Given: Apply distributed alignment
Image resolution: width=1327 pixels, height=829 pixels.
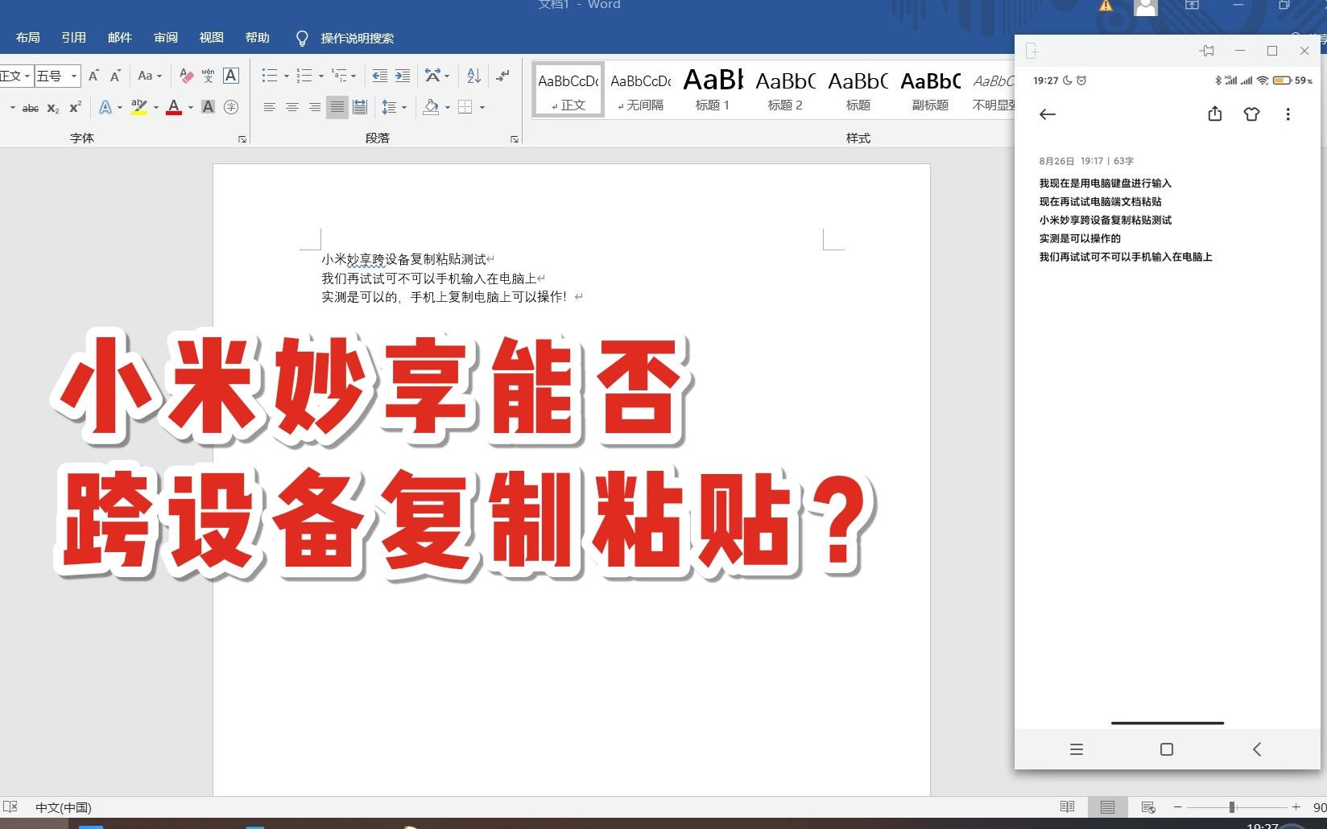Looking at the screenshot, I should pos(360,107).
